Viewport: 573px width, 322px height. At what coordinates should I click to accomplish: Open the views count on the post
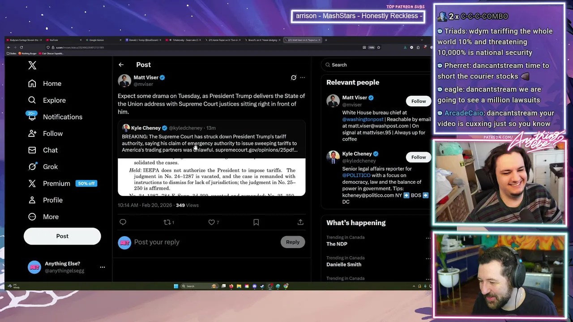(x=187, y=205)
